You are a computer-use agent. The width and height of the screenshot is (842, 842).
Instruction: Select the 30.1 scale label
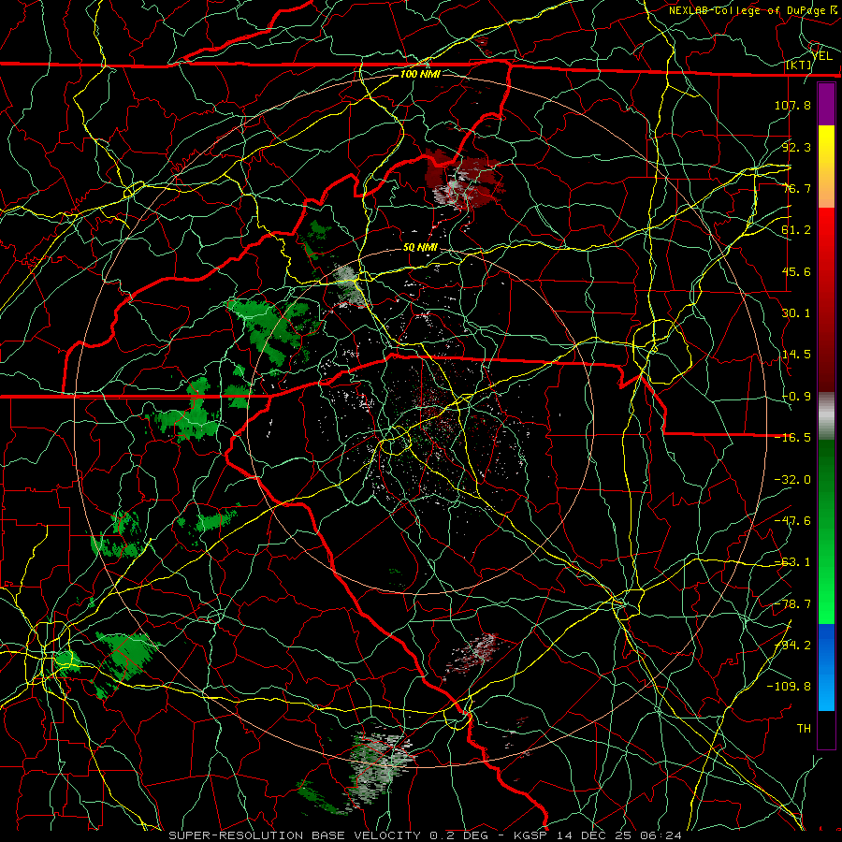796,313
